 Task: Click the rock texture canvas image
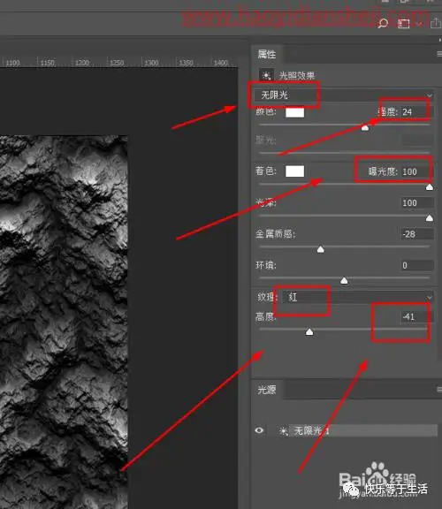[x=64, y=322]
